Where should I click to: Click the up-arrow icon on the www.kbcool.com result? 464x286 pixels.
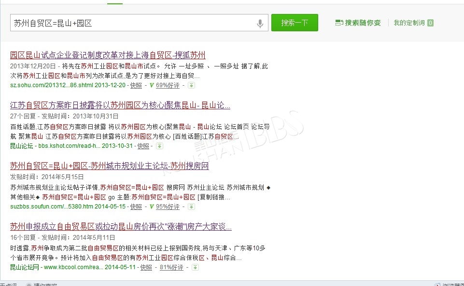point(195,267)
